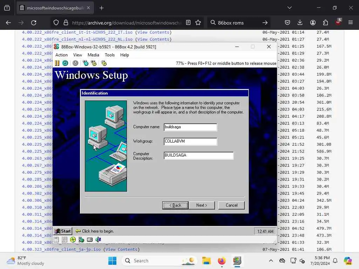This screenshot has height=269, width=359.
Task: Open the weather widget showing 82°F
Action: point(26,261)
